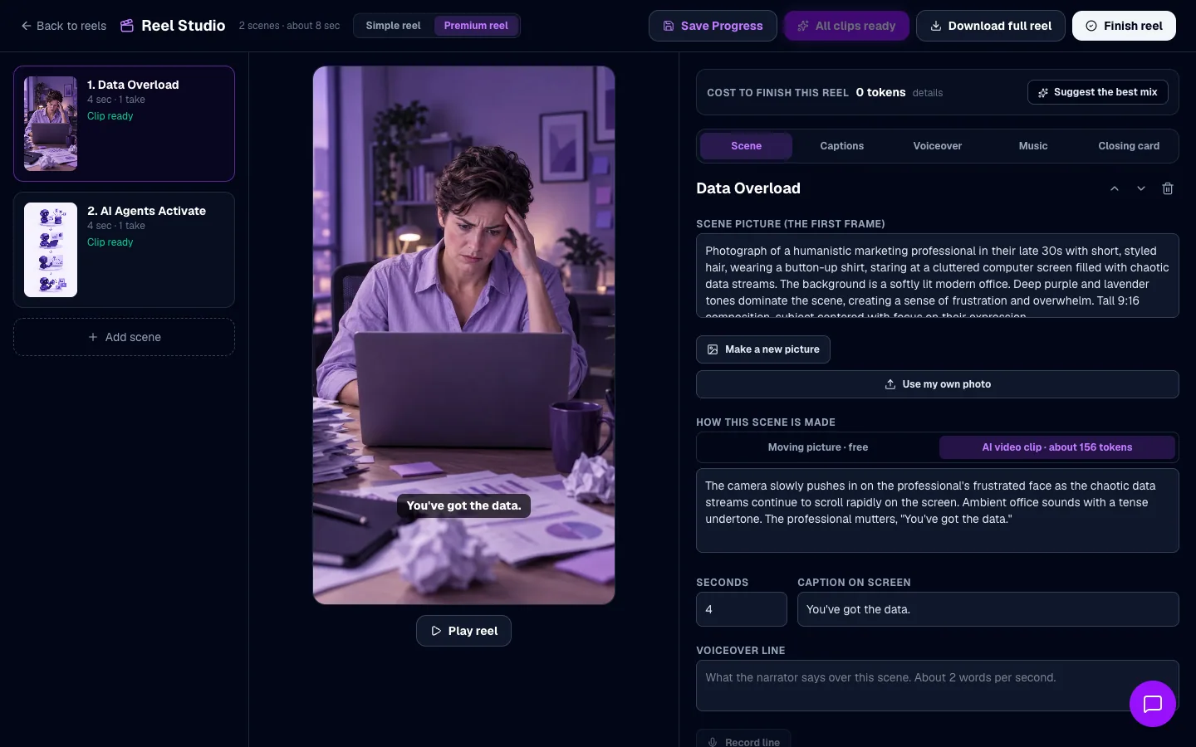The height and width of the screenshot is (747, 1196).
Task: Make a new picture for scene
Action: (x=762, y=349)
